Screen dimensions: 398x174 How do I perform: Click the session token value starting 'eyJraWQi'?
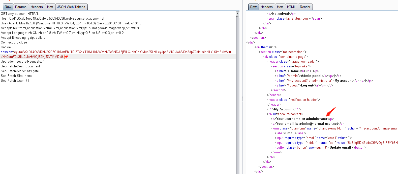click(123, 52)
